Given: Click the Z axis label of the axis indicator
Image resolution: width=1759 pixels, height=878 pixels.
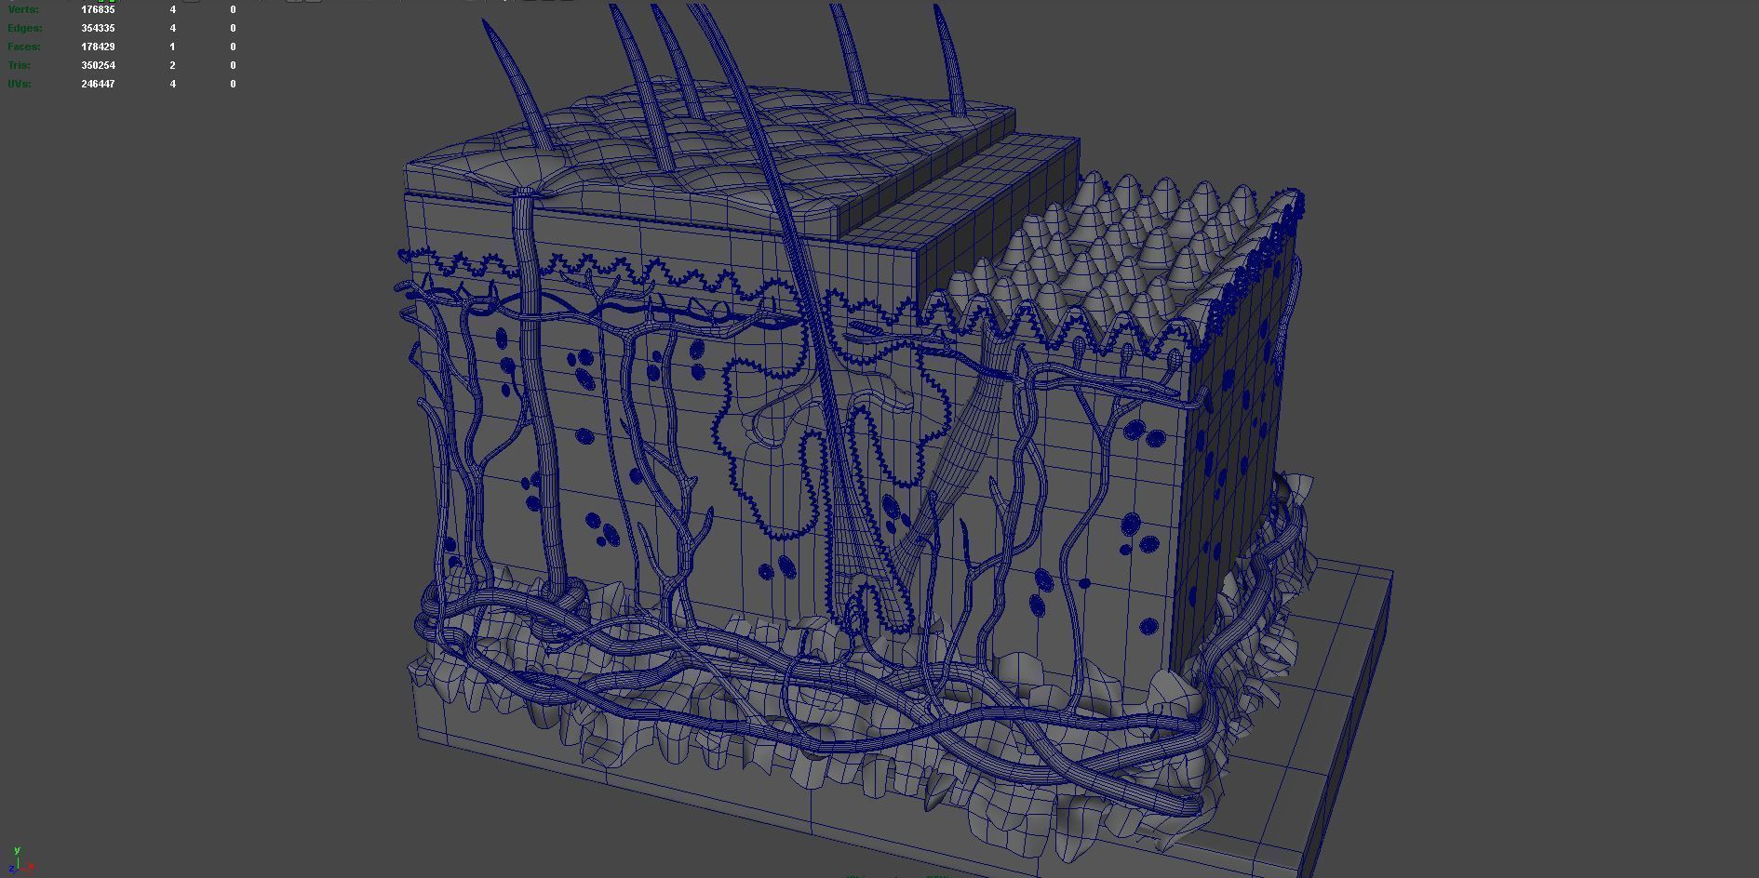Looking at the screenshot, I should pyautogui.click(x=11, y=868).
